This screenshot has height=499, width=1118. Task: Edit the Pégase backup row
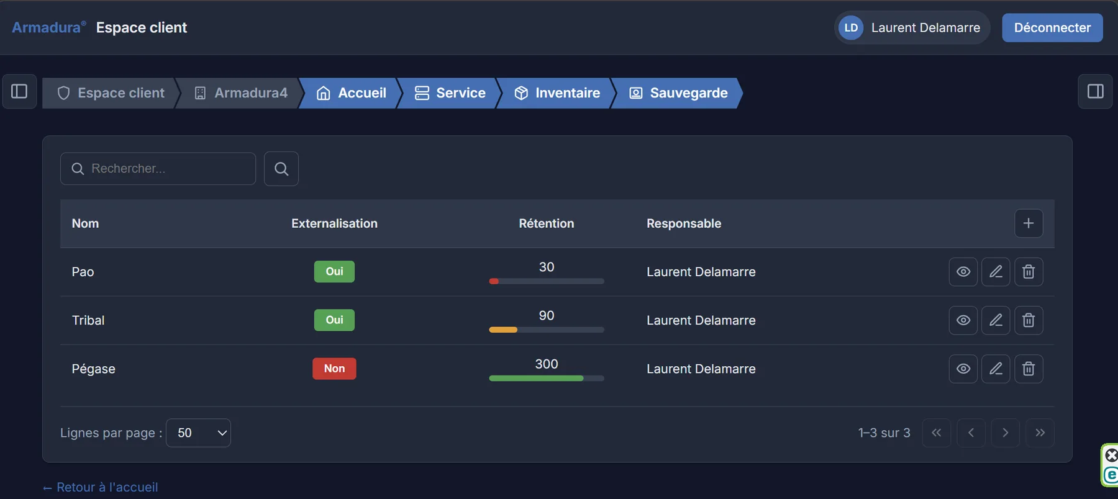(996, 369)
